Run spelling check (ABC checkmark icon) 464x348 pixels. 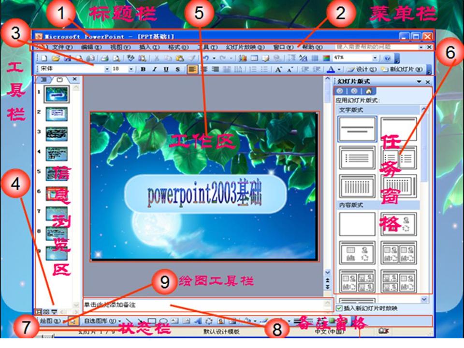point(130,58)
